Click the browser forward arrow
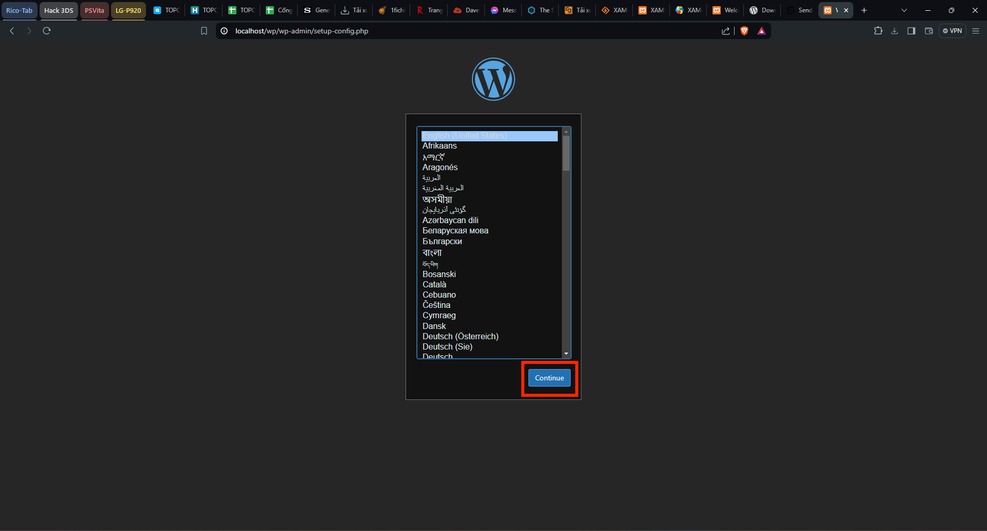Image resolution: width=987 pixels, height=531 pixels. coord(29,31)
